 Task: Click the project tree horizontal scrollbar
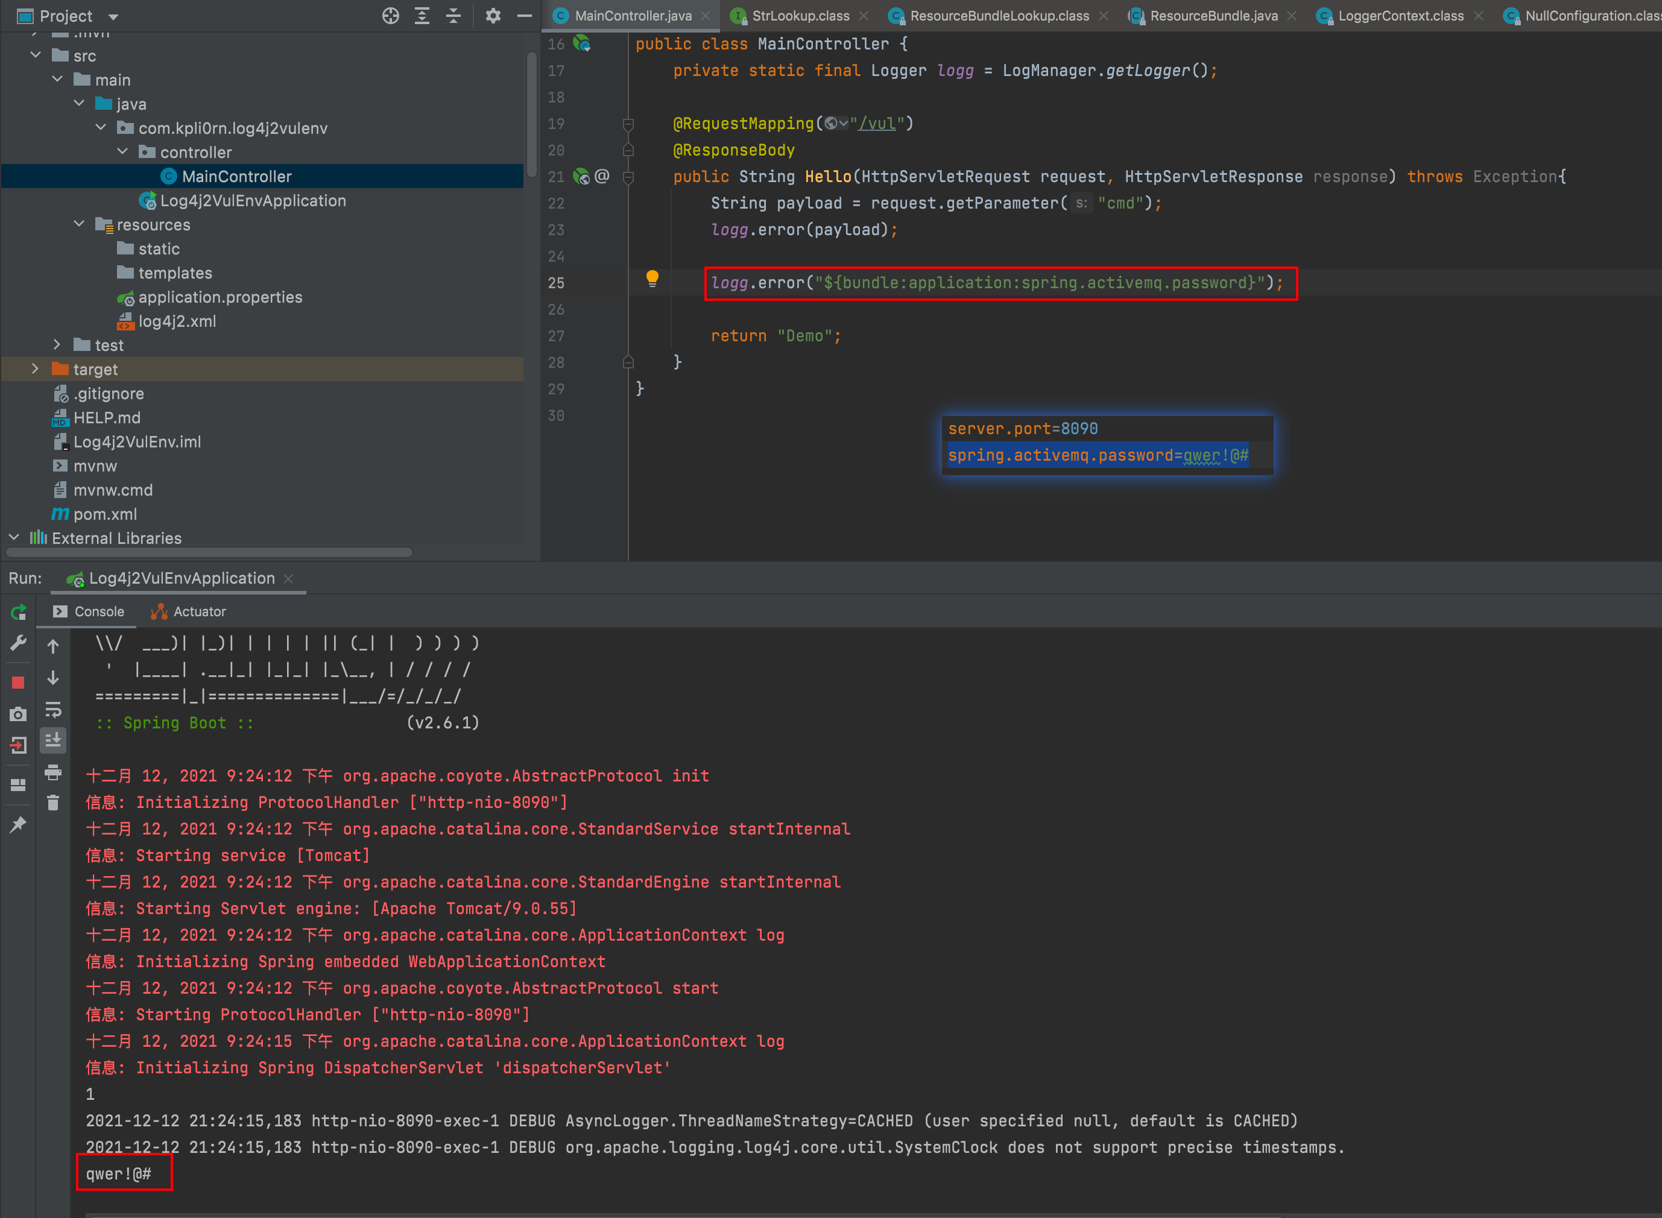click(209, 552)
